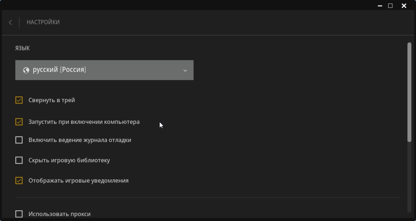416x221 pixels.
Task: Click the ЯЗЫК section label
Action: 22,48
